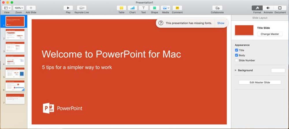Open the Collaborate options
The height and width of the screenshot is (129, 289).
(217, 8)
